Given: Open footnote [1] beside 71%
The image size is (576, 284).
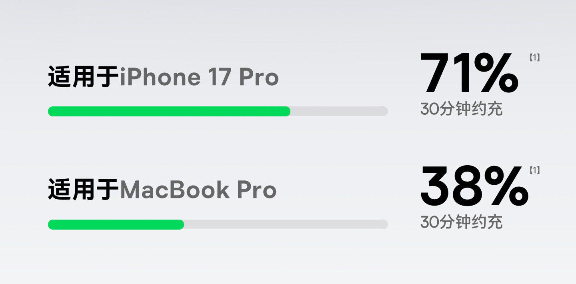Looking at the screenshot, I should 534,58.
